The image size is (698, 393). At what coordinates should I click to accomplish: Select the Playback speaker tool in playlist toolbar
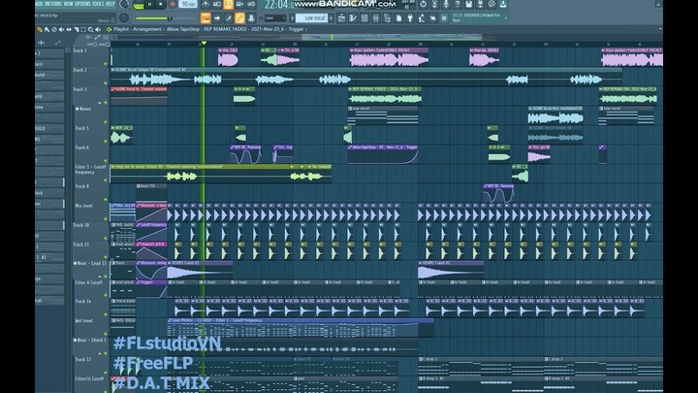click(x=98, y=29)
